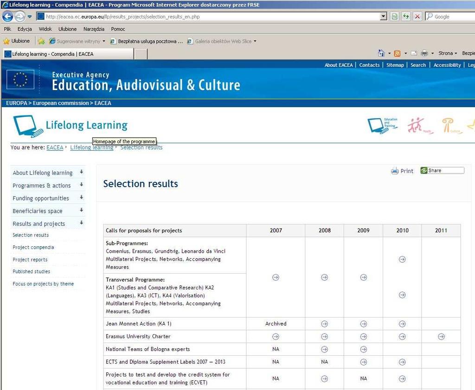The height and width of the screenshot is (390, 475).
Task: Click Accessibility header link
Action: tap(447, 65)
